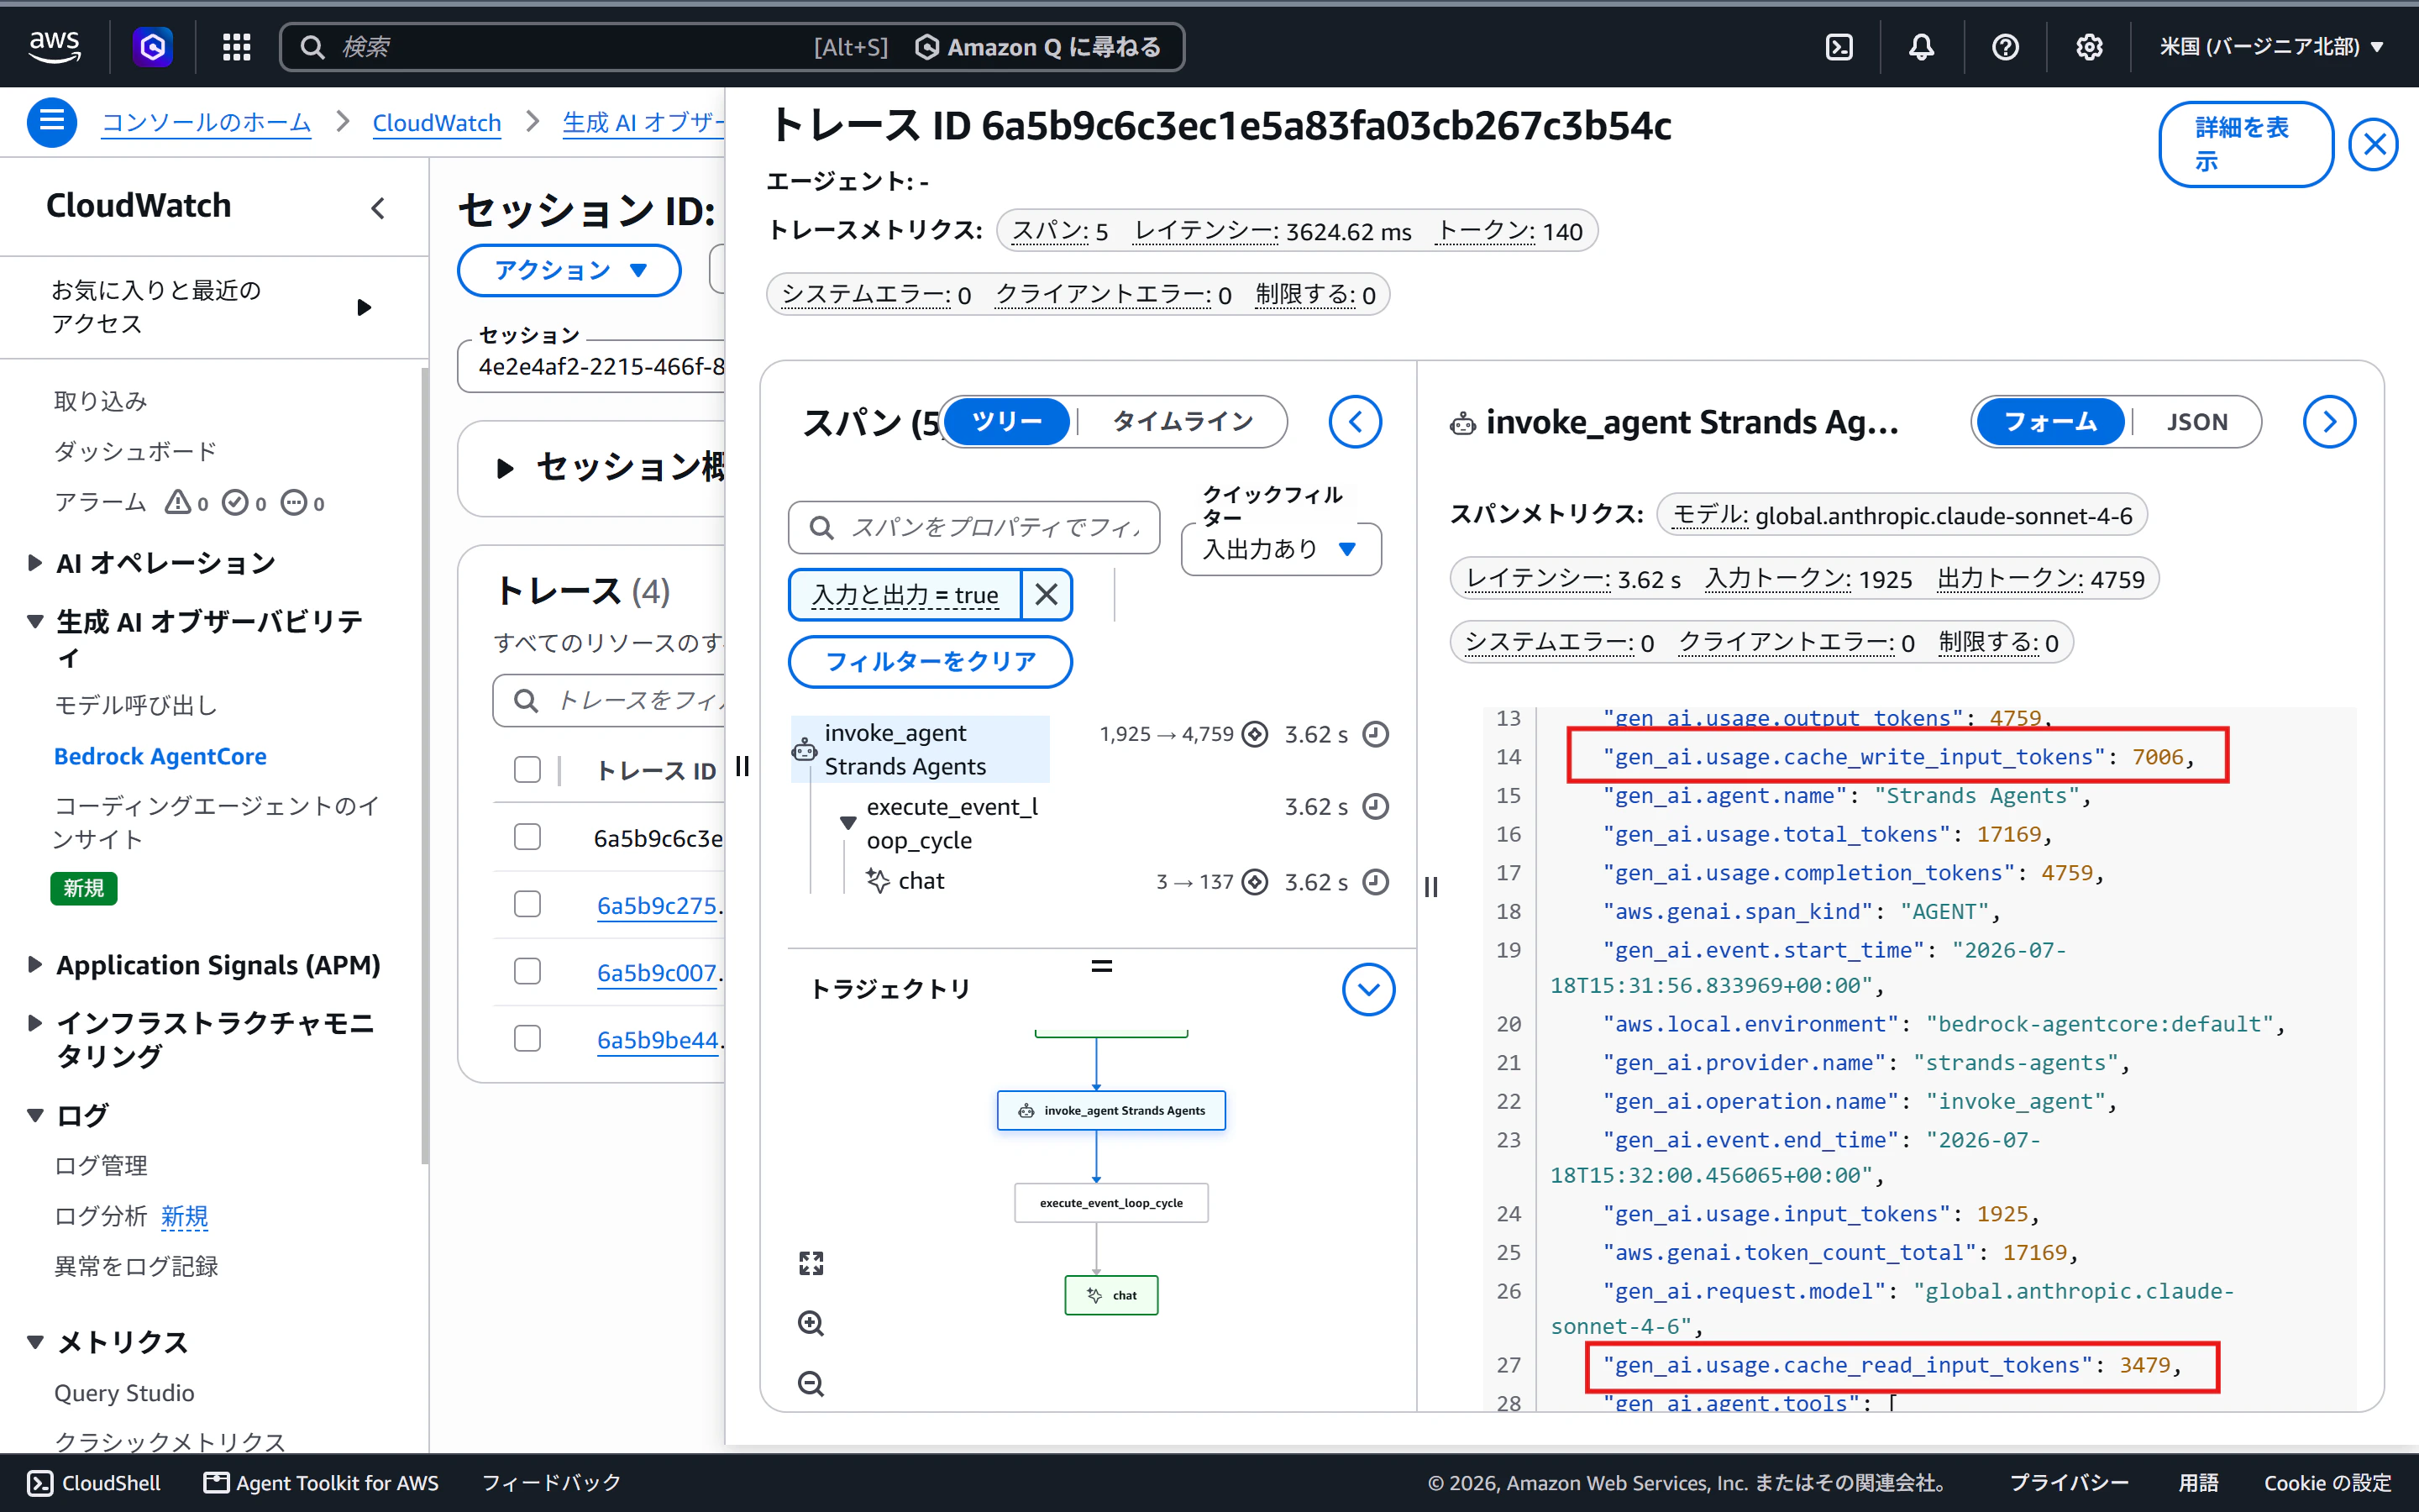The width and height of the screenshot is (2419, 1512).
Task: Click the help question mark icon
Action: (2005, 47)
